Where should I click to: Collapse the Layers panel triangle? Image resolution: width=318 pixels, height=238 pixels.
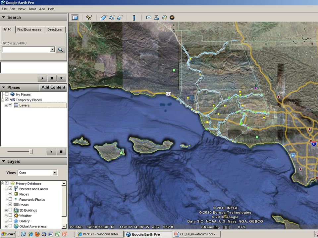point(3,161)
